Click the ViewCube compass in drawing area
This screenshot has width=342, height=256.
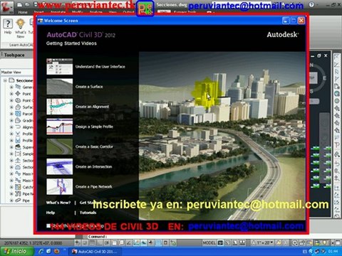pos(317,78)
